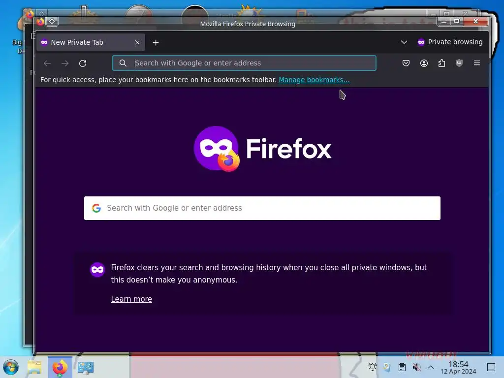The height and width of the screenshot is (378, 504).
Task: Unmute the volume tray icon
Action: tap(416, 367)
